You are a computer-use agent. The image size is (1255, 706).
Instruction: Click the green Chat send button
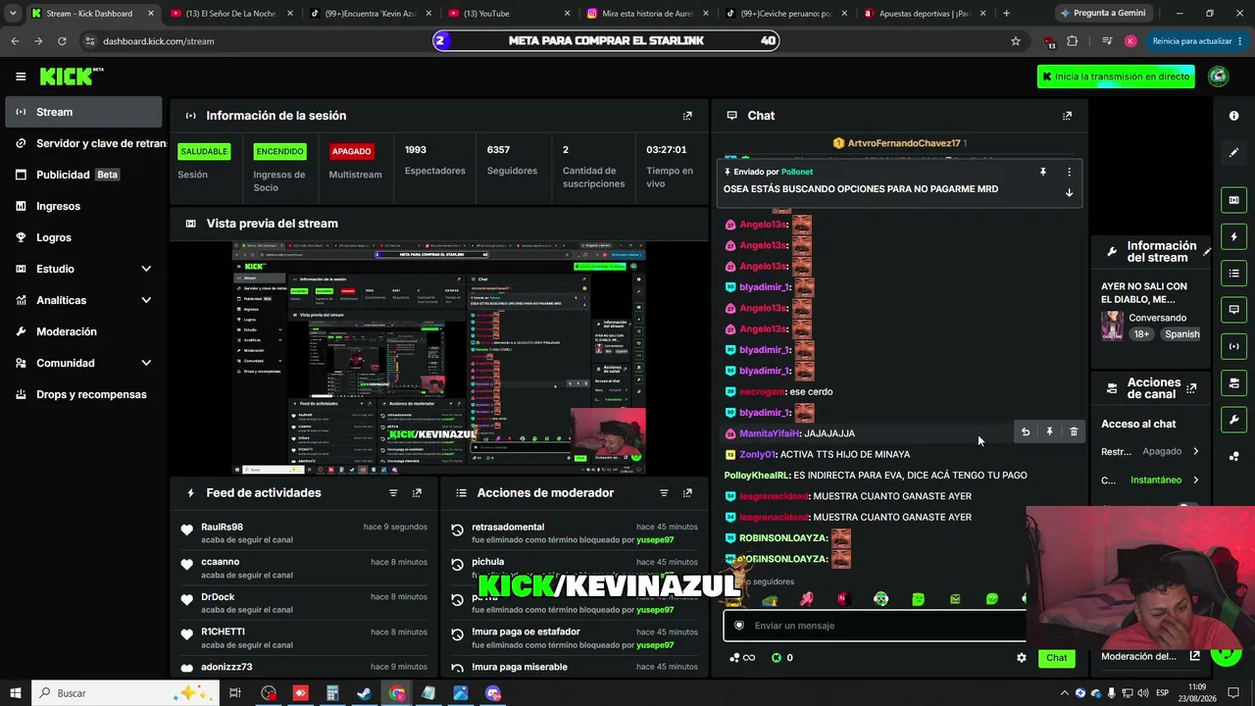tap(1056, 658)
